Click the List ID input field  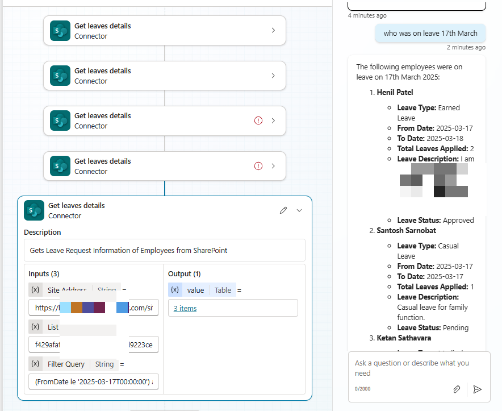click(x=94, y=344)
